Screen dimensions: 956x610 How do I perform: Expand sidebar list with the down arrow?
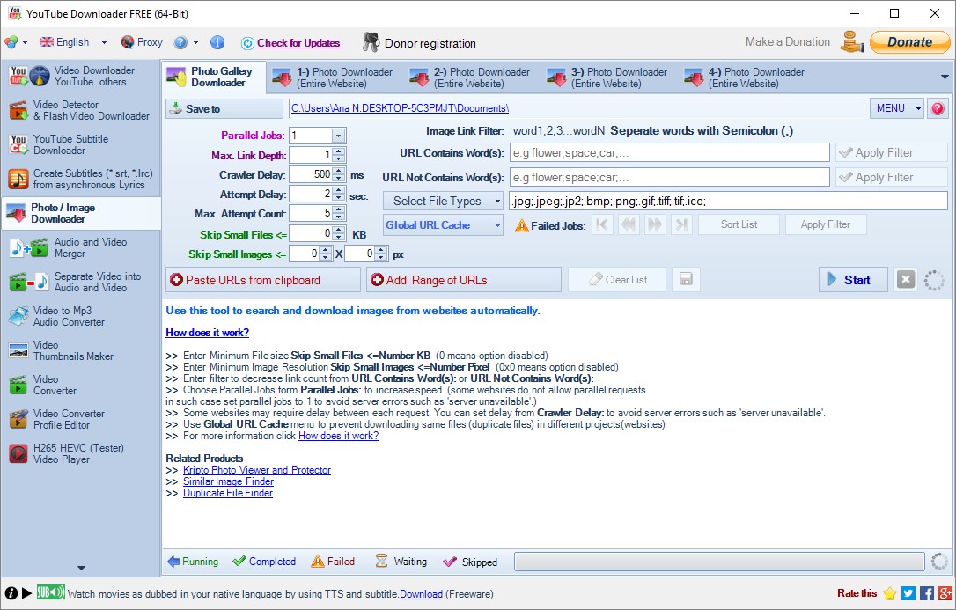click(x=81, y=568)
